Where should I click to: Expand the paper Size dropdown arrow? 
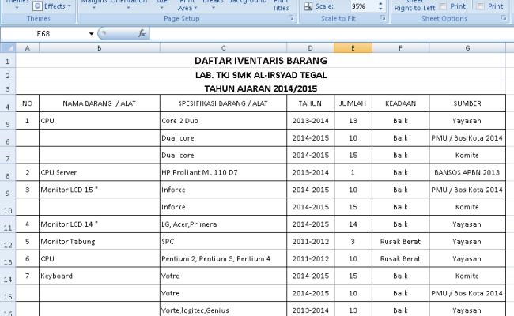pyautogui.click(x=161, y=7)
